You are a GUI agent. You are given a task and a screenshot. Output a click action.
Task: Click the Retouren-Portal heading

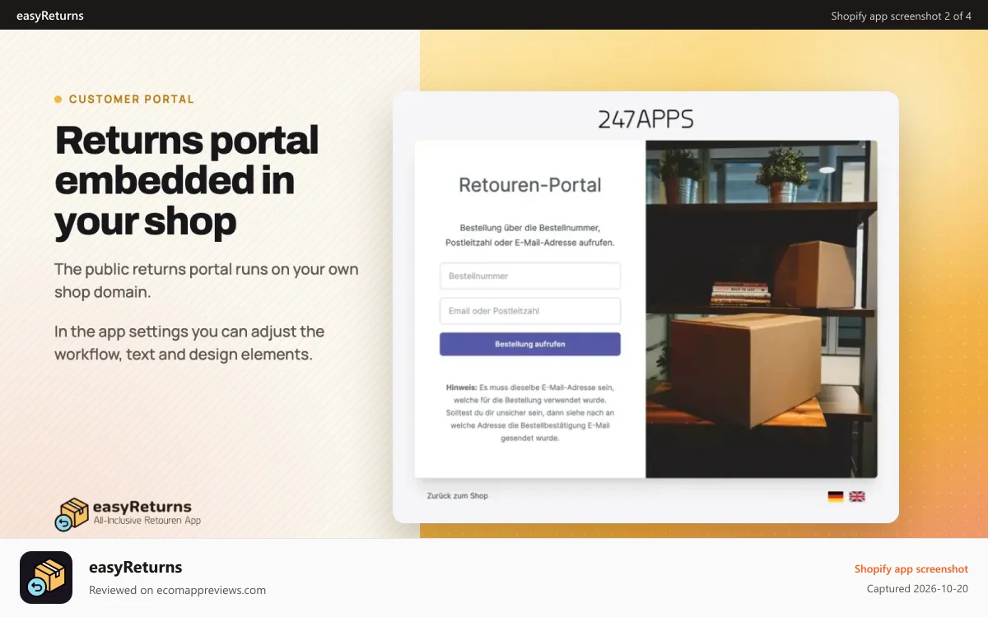click(530, 185)
